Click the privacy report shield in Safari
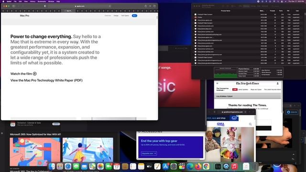Image resolution: width=306 pixels, height=172 pixels. coord(45,6)
